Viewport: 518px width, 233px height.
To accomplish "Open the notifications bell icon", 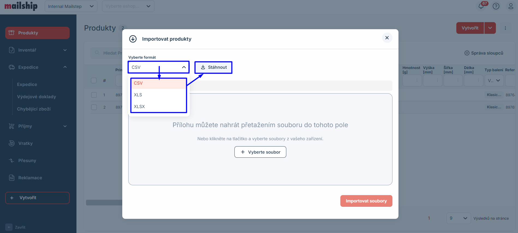I will click(481, 6).
